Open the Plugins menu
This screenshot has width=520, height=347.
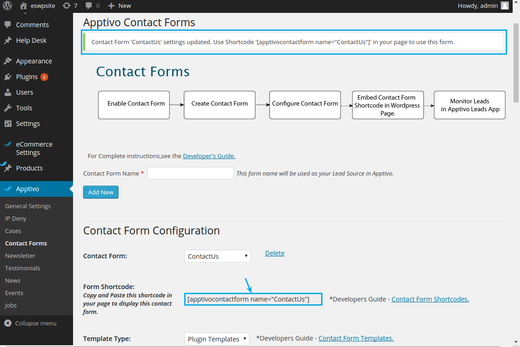click(27, 77)
